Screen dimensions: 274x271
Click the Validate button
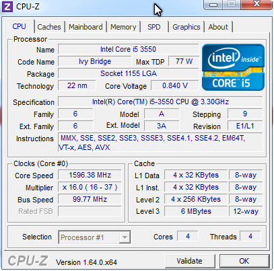(x=190, y=261)
